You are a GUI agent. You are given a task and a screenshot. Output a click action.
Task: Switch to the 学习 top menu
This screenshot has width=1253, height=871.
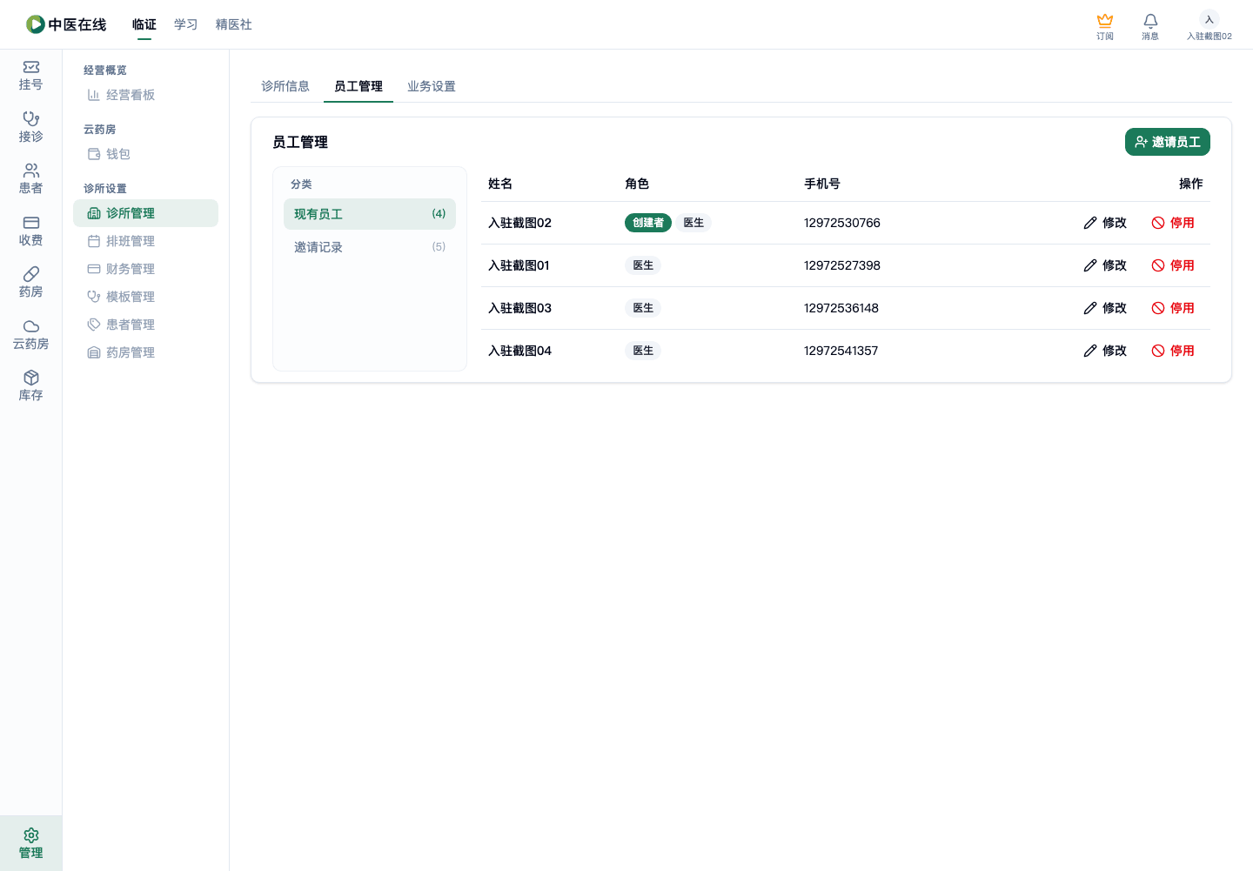tap(186, 24)
